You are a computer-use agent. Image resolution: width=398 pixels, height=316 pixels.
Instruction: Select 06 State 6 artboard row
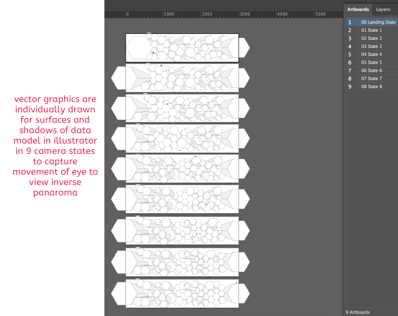point(372,70)
